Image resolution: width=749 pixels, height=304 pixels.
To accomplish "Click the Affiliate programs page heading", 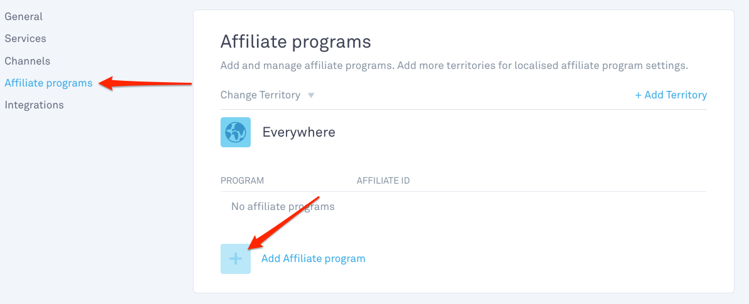I will click(295, 42).
